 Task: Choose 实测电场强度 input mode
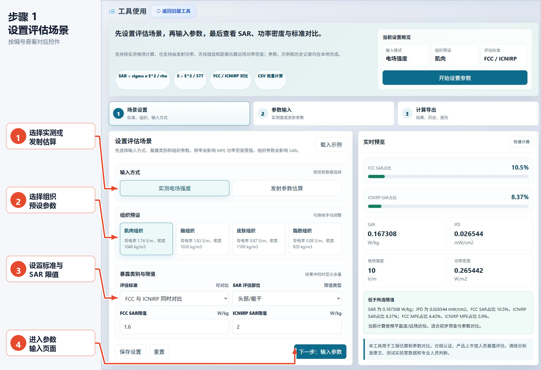(x=174, y=188)
